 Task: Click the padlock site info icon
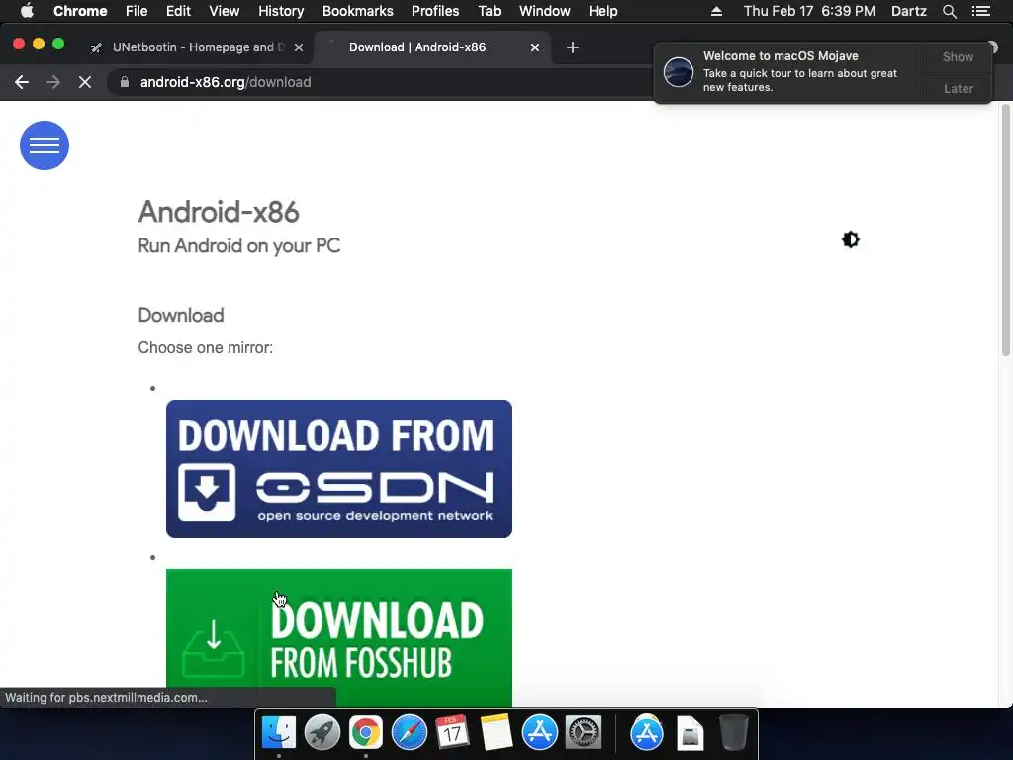125,82
